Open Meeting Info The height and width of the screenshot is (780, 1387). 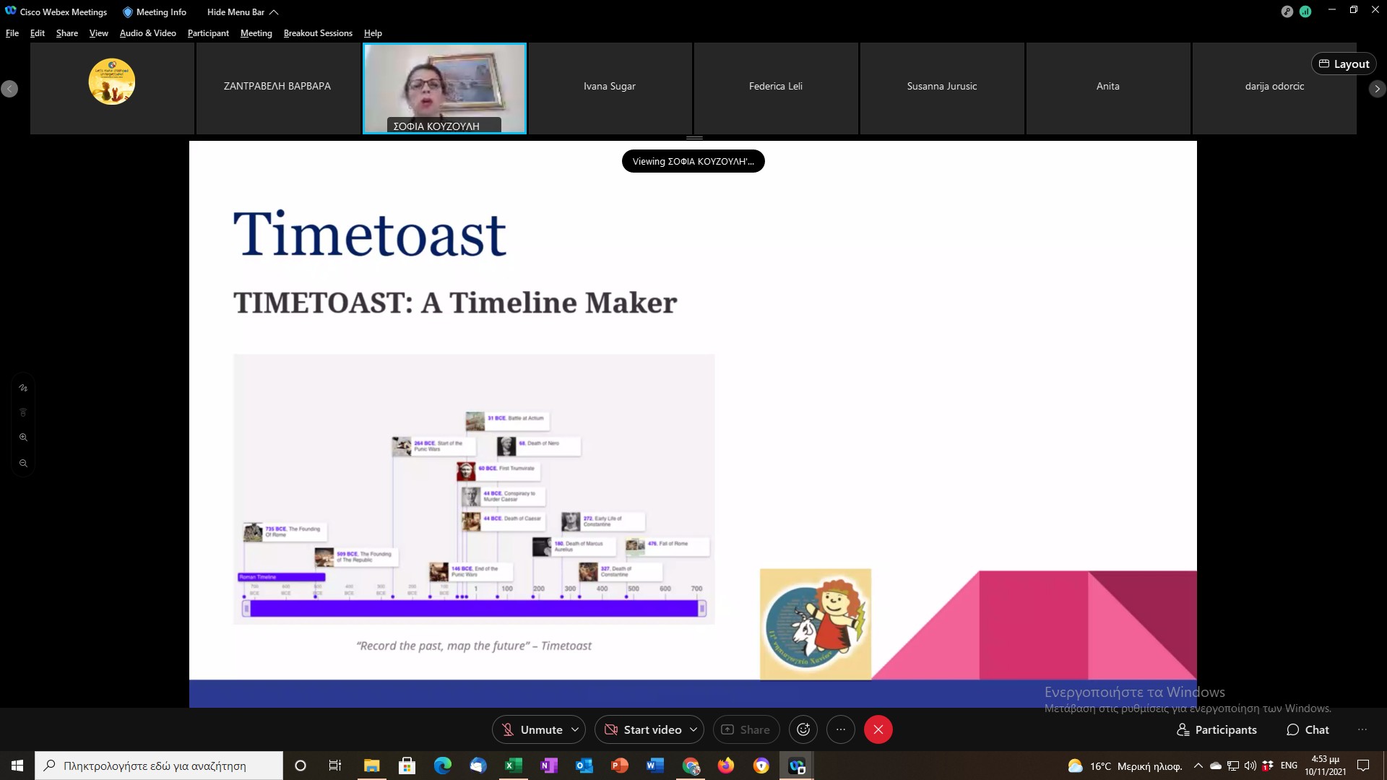coord(155,12)
